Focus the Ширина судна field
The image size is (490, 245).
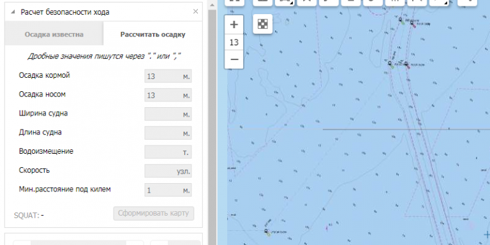pyautogui.click(x=168, y=114)
